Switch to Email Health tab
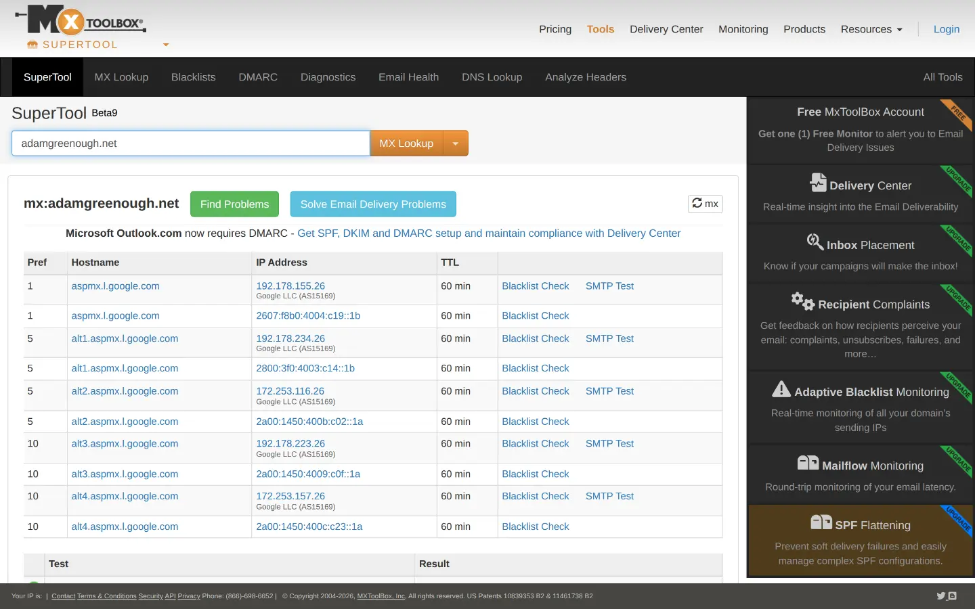 click(409, 77)
